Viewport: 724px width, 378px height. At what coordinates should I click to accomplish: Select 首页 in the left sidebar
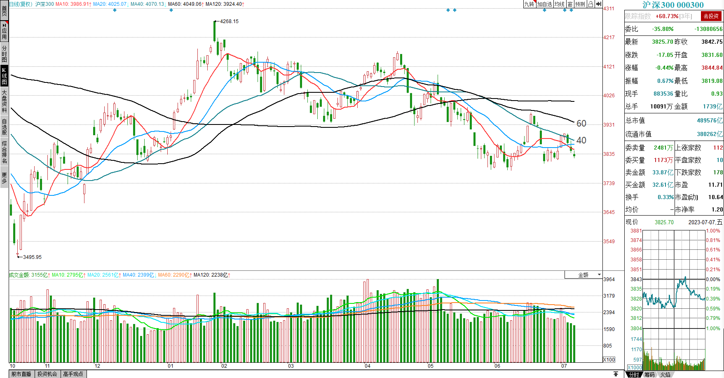coord(4,10)
